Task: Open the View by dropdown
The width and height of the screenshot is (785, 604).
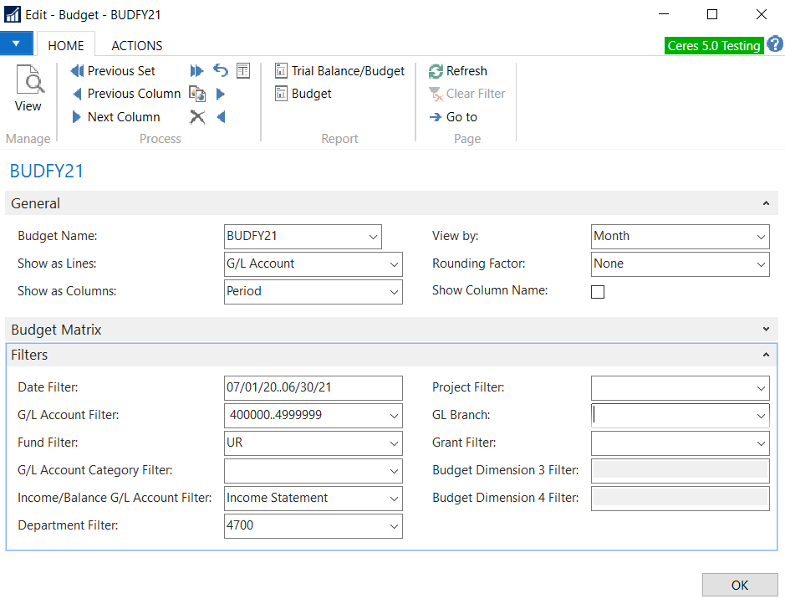Action: (x=761, y=237)
